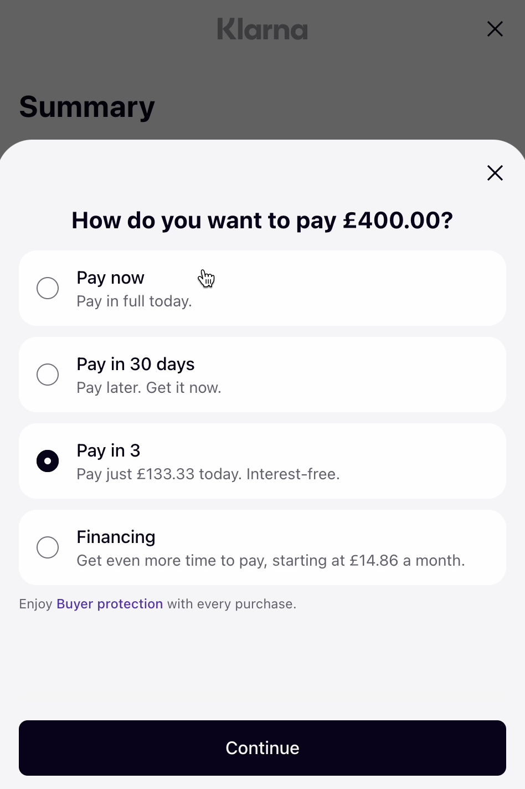Open the Buyer protection link
Viewport: 525px width, 789px height.
pos(110,604)
